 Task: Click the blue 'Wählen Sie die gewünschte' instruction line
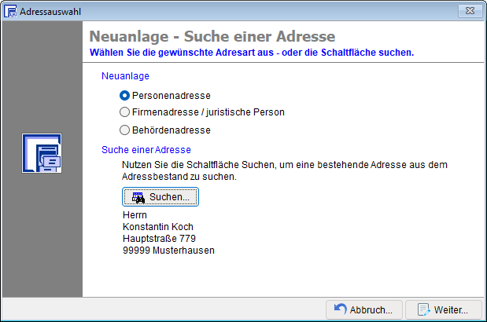(x=252, y=52)
